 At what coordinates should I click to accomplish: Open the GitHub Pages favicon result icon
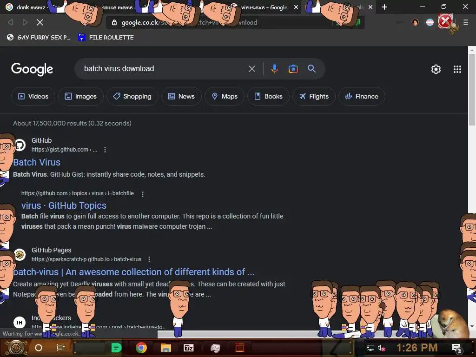(20, 255)
